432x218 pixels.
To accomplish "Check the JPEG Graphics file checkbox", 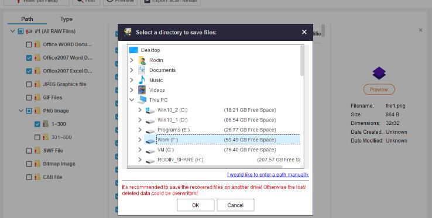I will (x=29, y=84).
